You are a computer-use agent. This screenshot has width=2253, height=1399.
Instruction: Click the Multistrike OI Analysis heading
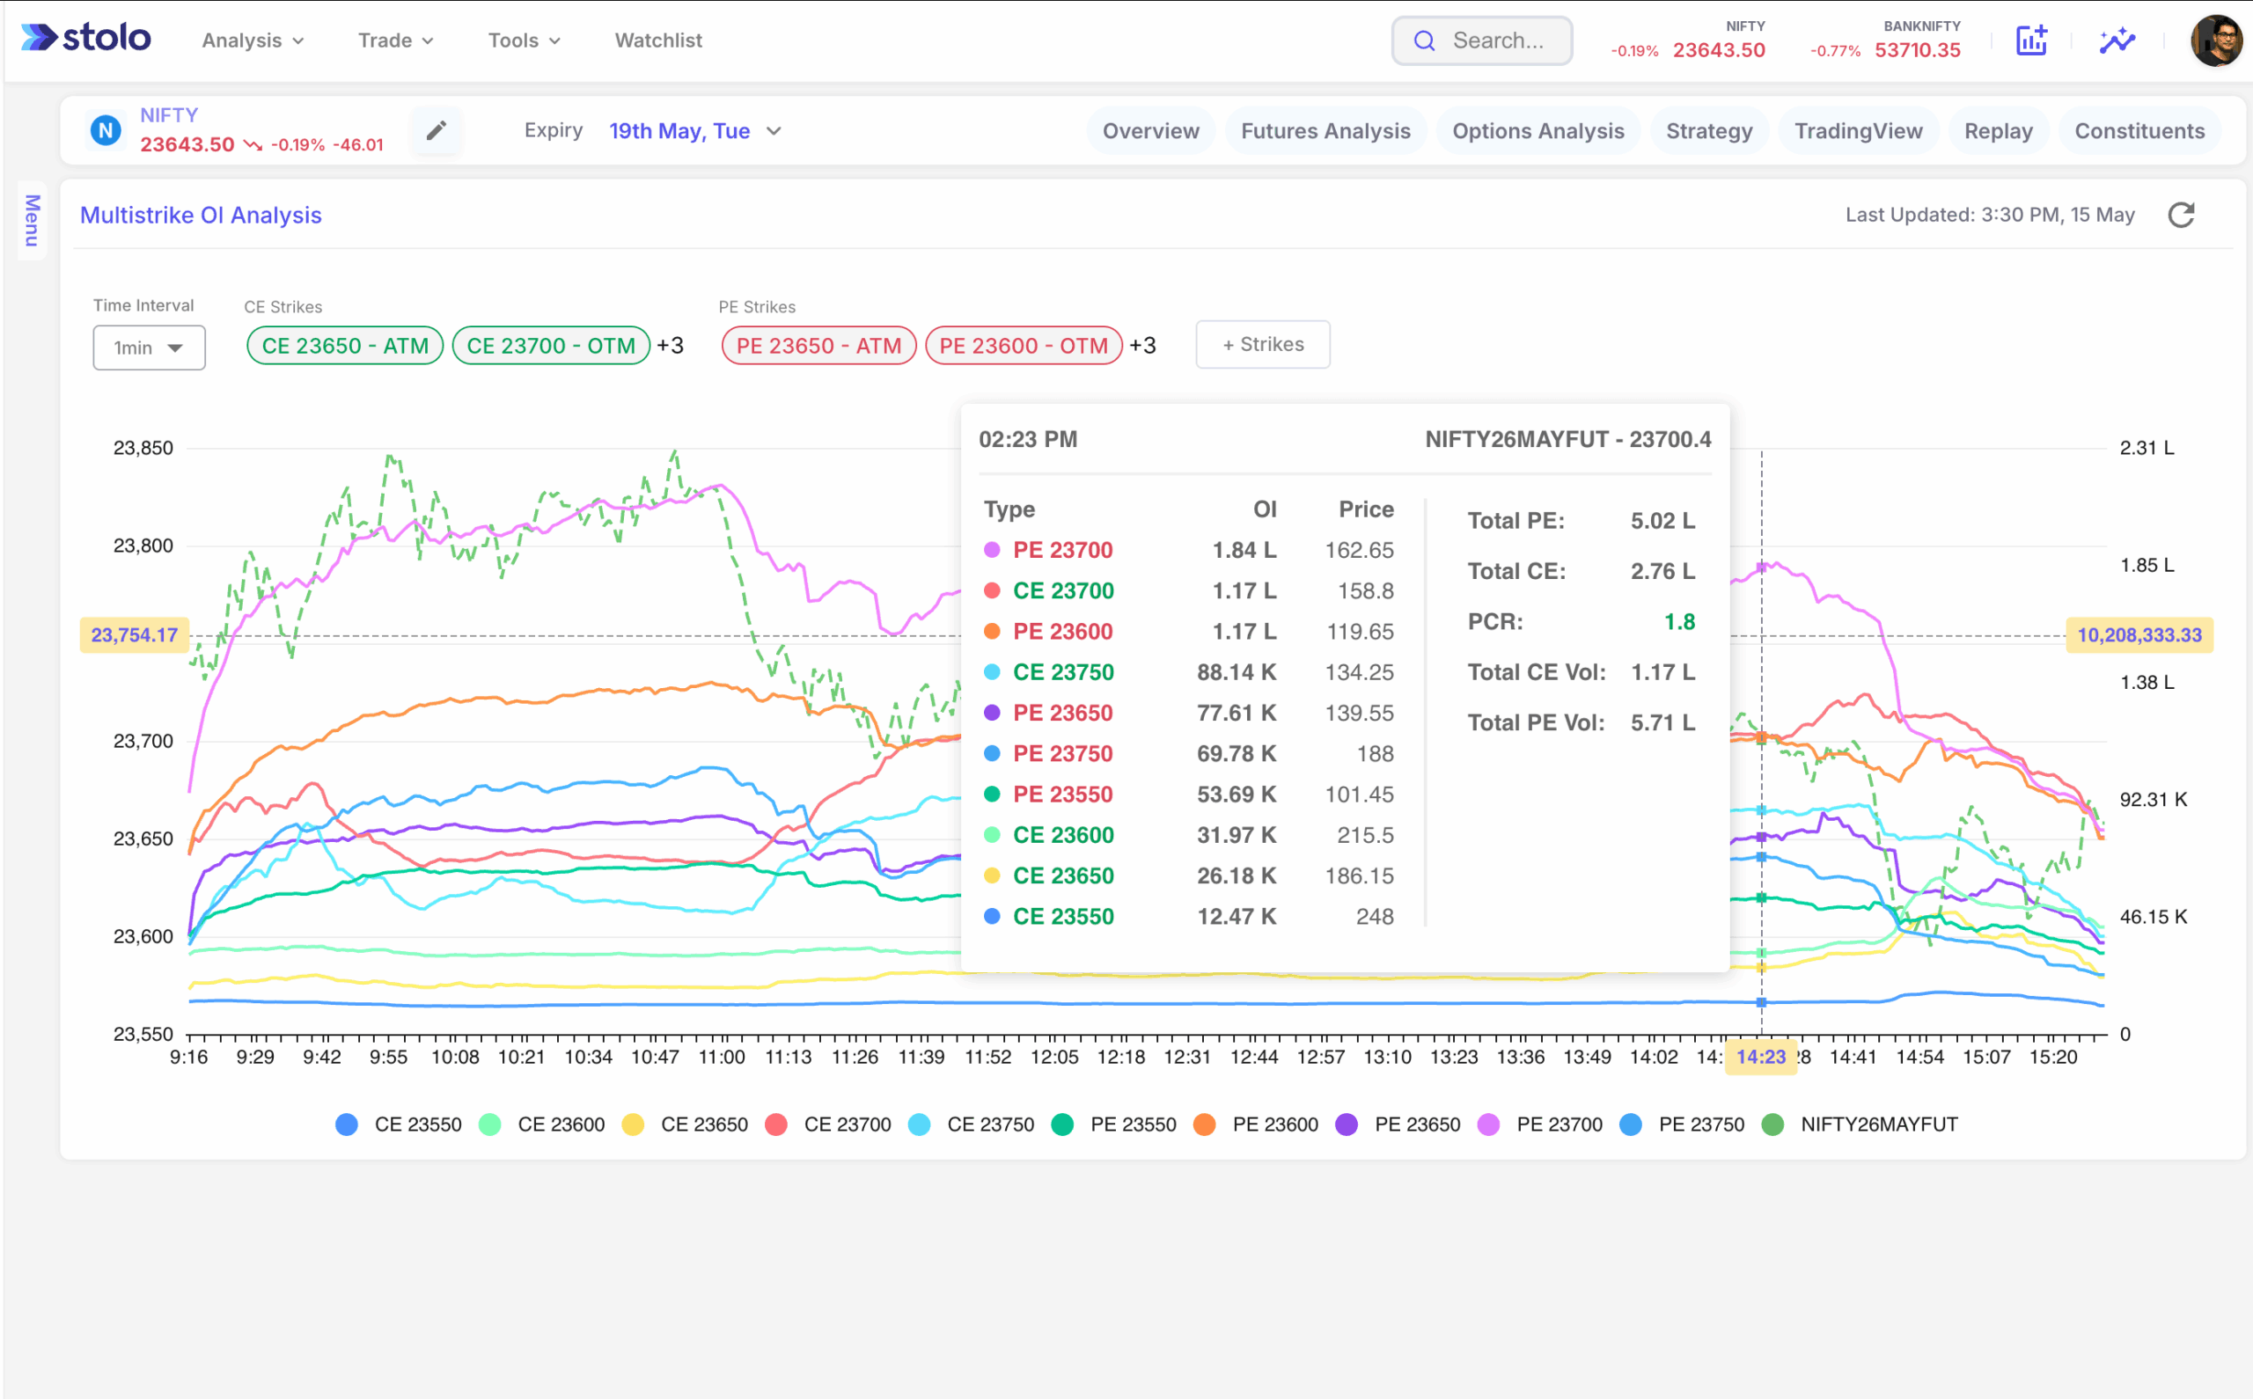click(x=201, y=215)
